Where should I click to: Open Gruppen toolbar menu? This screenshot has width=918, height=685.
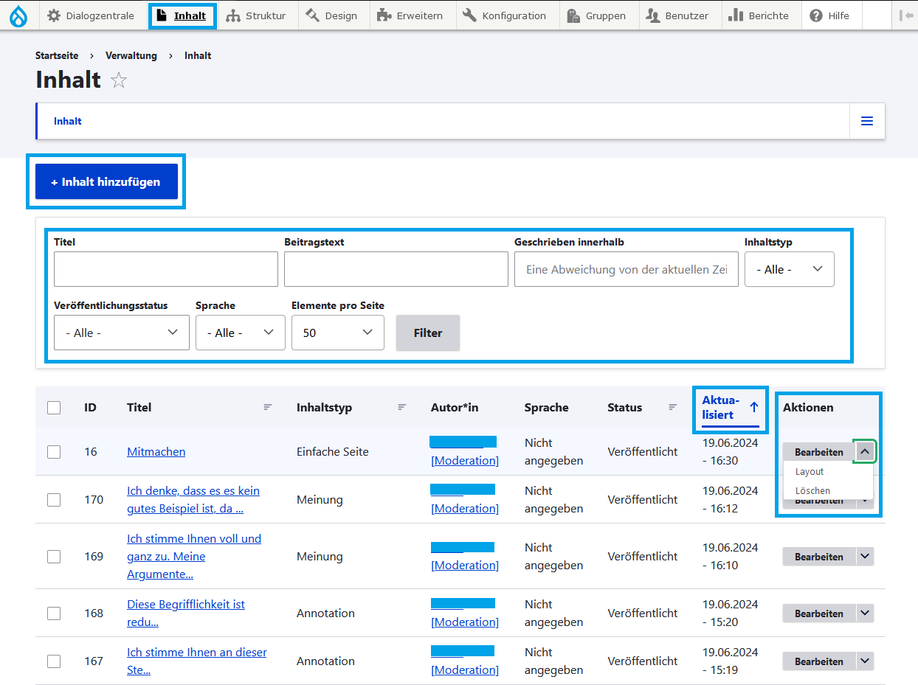pos(596,15)
